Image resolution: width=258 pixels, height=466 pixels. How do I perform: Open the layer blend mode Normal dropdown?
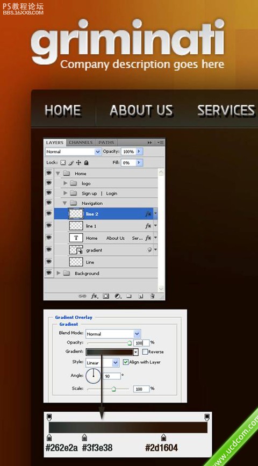(x=74, y=152)
